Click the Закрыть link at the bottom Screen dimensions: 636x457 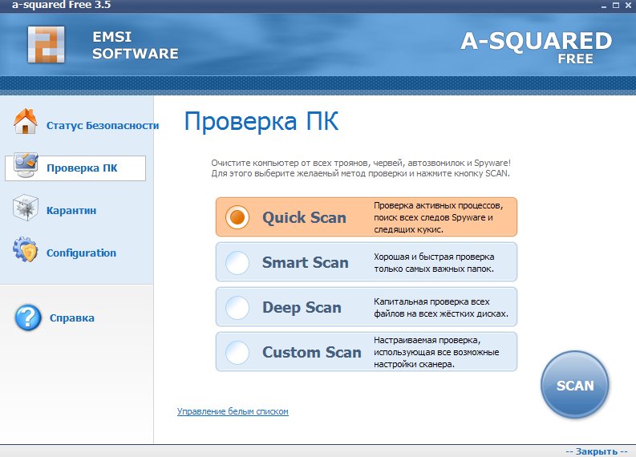pos(596,451)
